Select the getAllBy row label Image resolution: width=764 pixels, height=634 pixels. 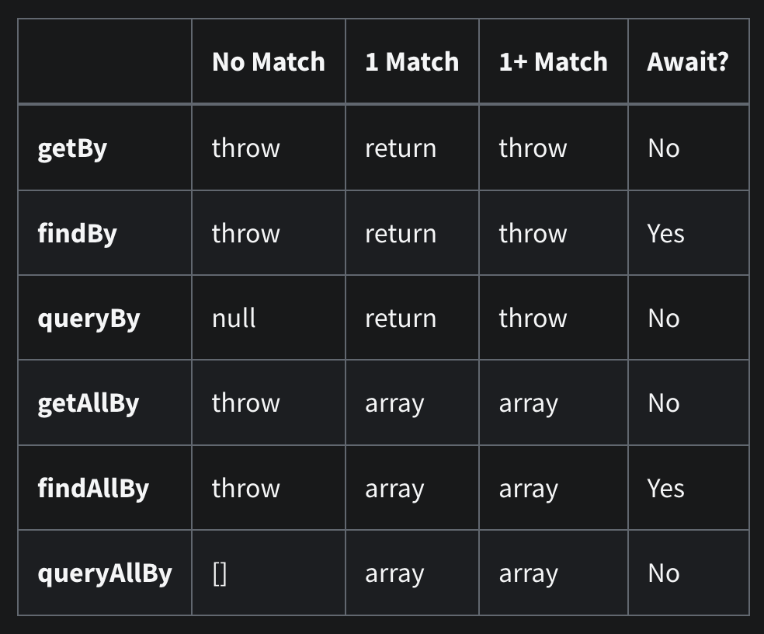tap(88, 403)
